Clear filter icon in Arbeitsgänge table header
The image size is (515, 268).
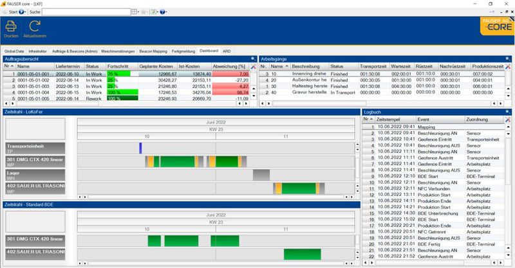coord(508,67)
